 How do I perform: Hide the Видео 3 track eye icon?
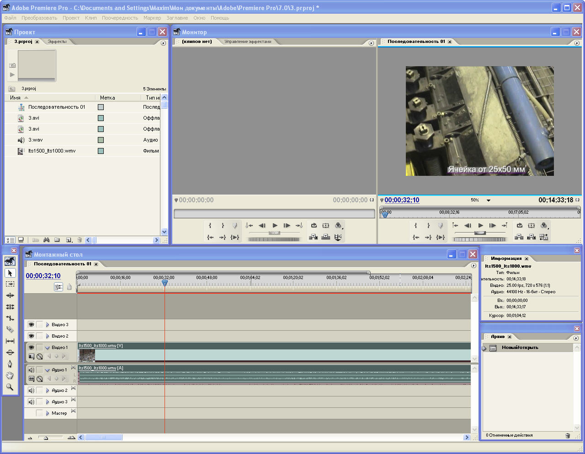[31, 324]
